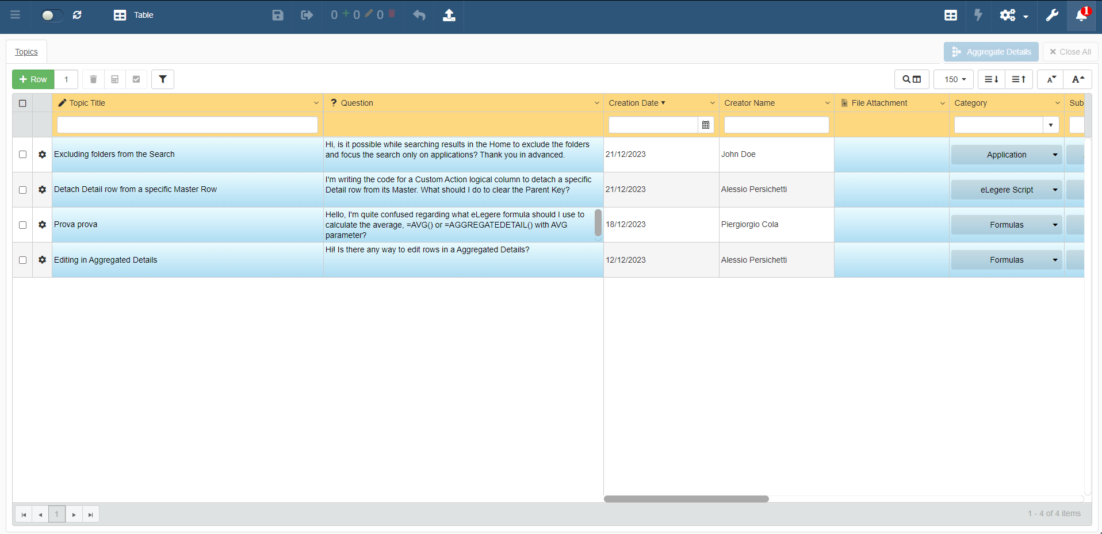
Task: Expand eLegere Script category dropdown
Action: [1055, 190]
